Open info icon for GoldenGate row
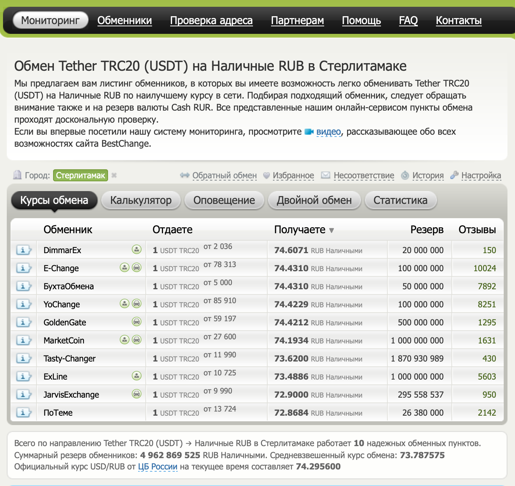The image size is (515, 486). [23, 322]
